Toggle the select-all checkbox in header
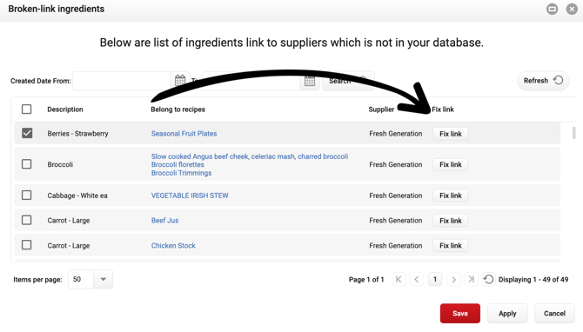This screenshot has width=583, height=332. tap(26, 110)
